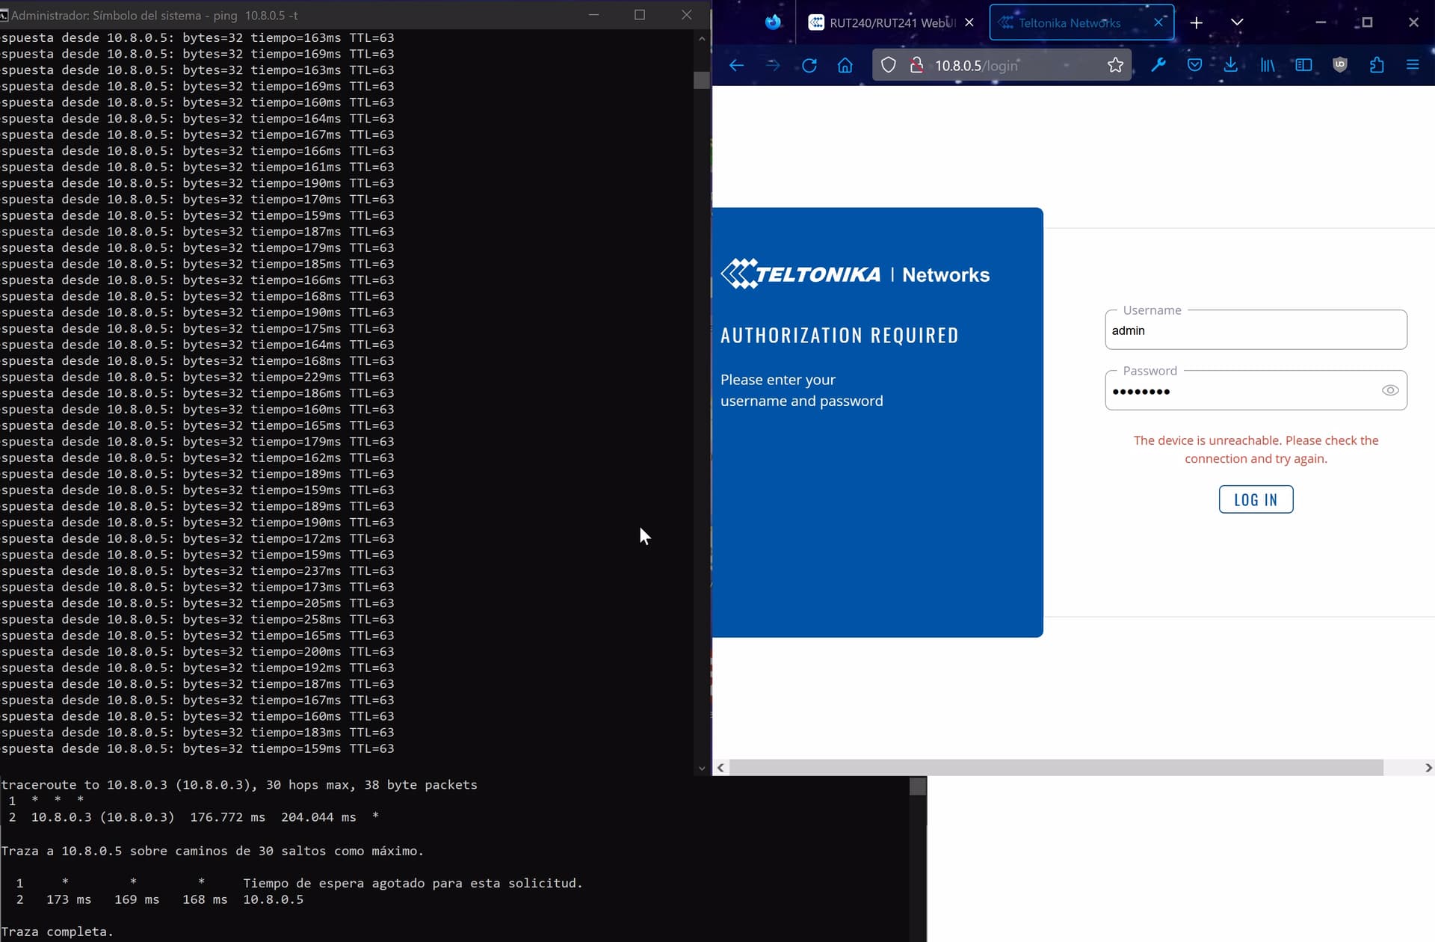The height and width of the screenshot is (942, 1435).
Task: Open the Firefox downloads panel
Action: 1230,65
